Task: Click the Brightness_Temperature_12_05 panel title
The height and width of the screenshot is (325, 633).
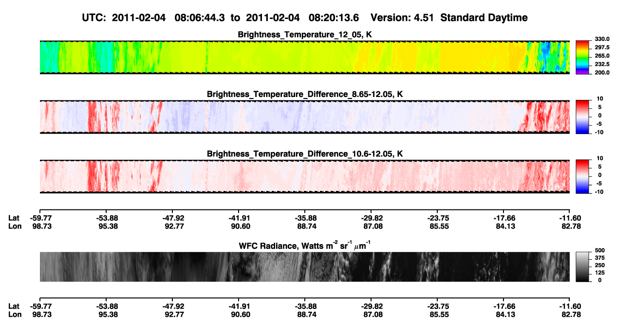Action: click(305, 35)
